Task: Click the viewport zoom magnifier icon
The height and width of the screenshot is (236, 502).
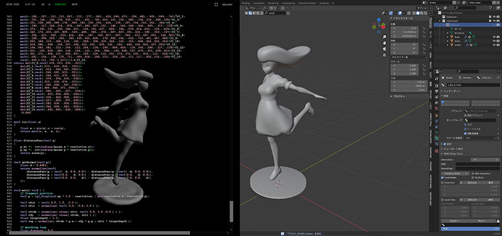Action: pos(385,37)
